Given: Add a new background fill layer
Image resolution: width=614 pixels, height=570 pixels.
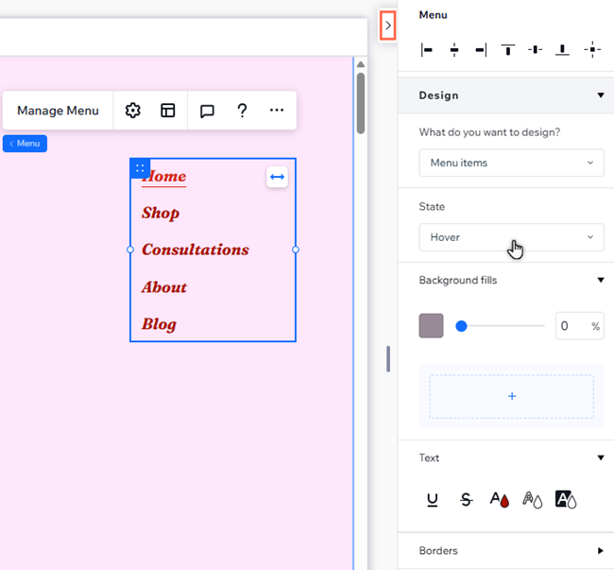Looking at the screenshot, I should click(511, 396).
